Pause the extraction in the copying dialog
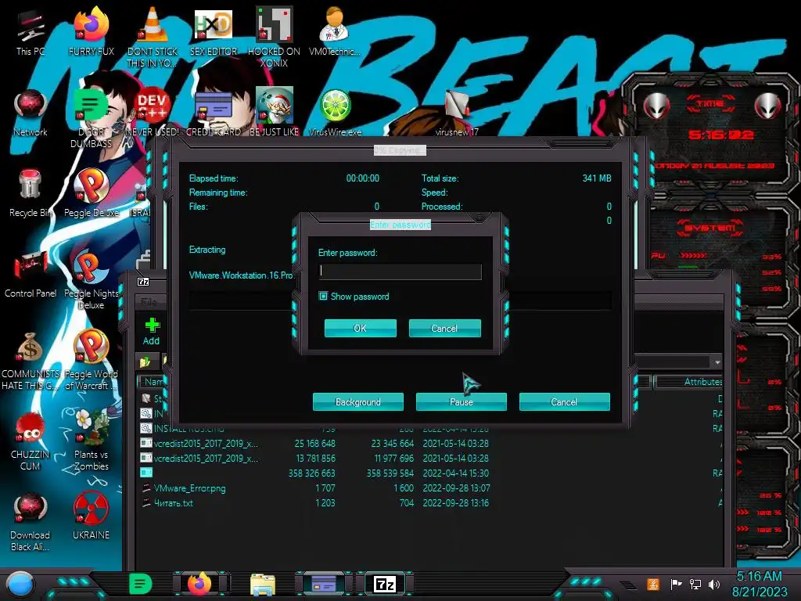The width and height of the screenshot is (801, 601). pyautogui.click(x=462, y=401)
